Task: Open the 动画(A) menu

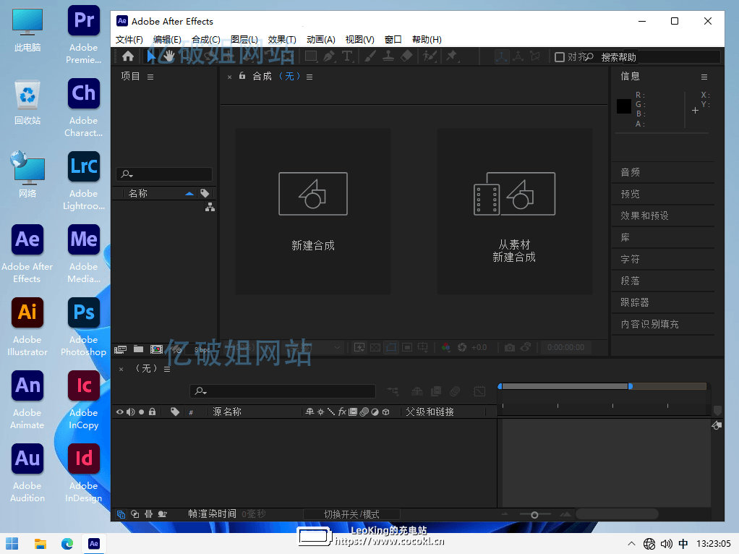Action: point(320,40)
